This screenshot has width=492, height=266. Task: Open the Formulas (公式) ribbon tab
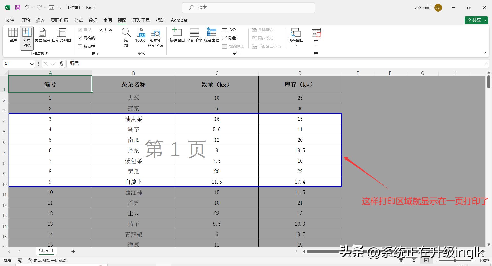click(78, 20)
